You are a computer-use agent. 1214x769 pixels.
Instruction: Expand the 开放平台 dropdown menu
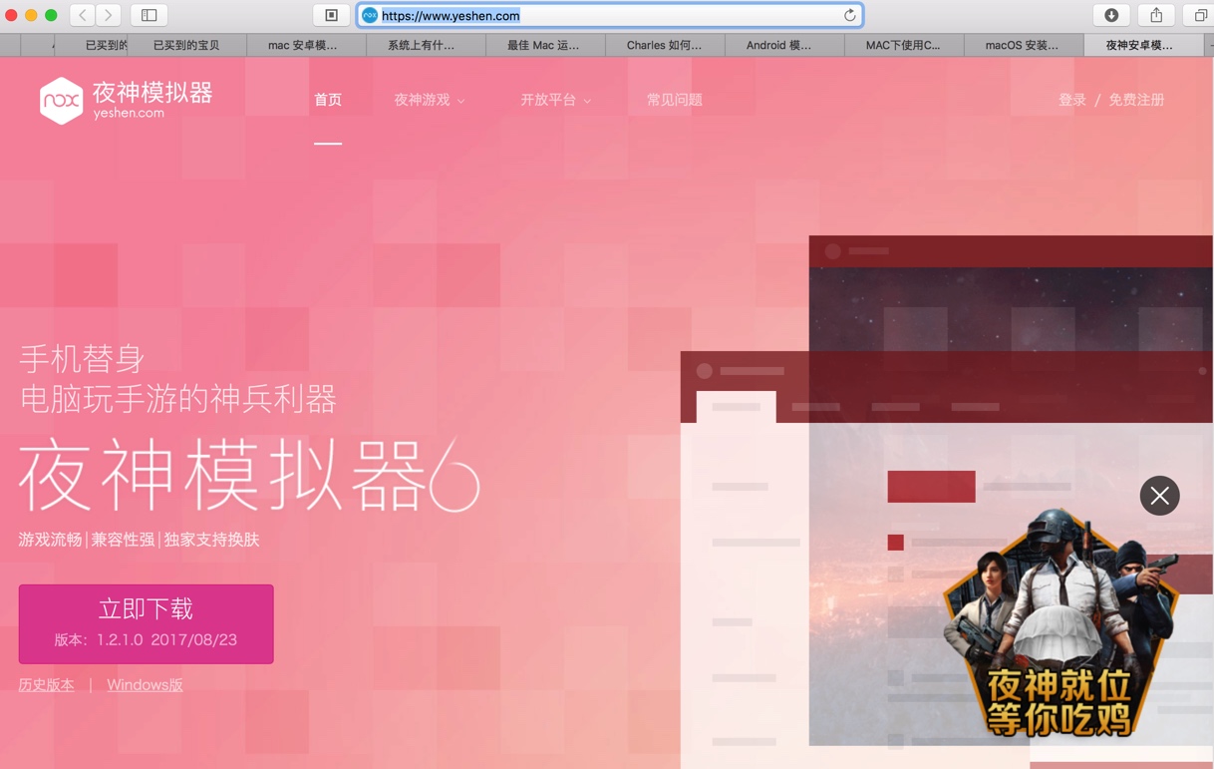[556, 100]
